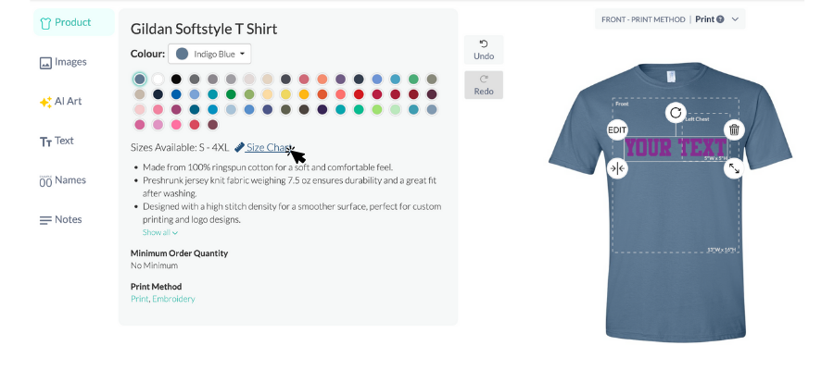The image size is (834, 370).
Task: Open the Text tab in the sidebar
Action: pyautogui.click(x=57, y=141)
